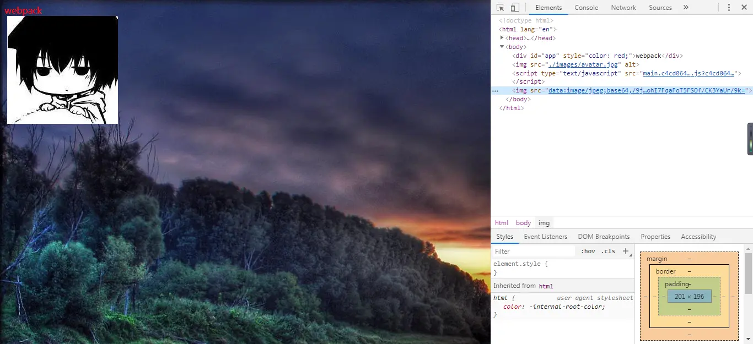Open the Event Listeners tab
This screenshot has height=344, width=753.
coord(545,237)
